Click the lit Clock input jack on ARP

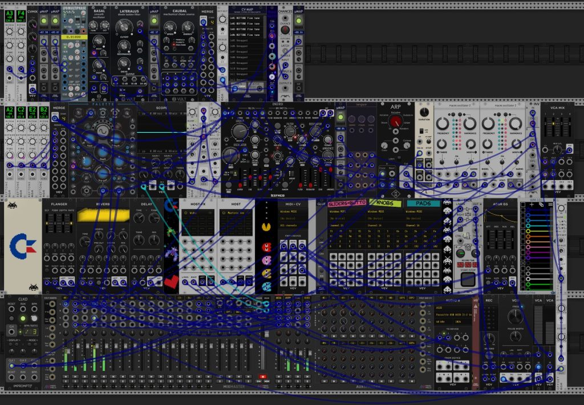pyautogui.click(x=382, y=173)
